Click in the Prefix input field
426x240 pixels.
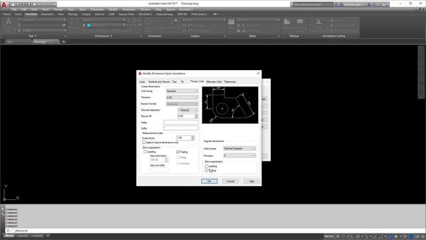(181, 123)
